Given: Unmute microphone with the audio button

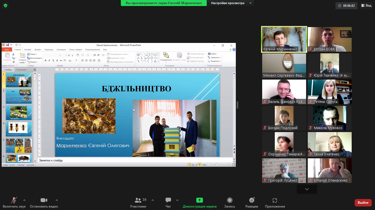Looking at the screenshot, I should tap(14, 200).
